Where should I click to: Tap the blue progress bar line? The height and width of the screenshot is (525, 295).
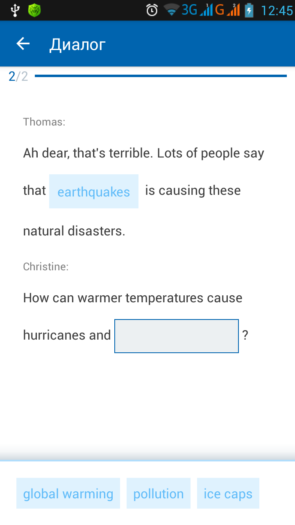click(x=161, y=76)
